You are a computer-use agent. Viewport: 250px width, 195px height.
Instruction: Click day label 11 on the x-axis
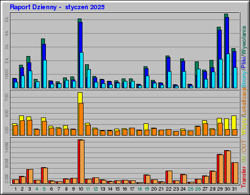click(x=88, y=189)
